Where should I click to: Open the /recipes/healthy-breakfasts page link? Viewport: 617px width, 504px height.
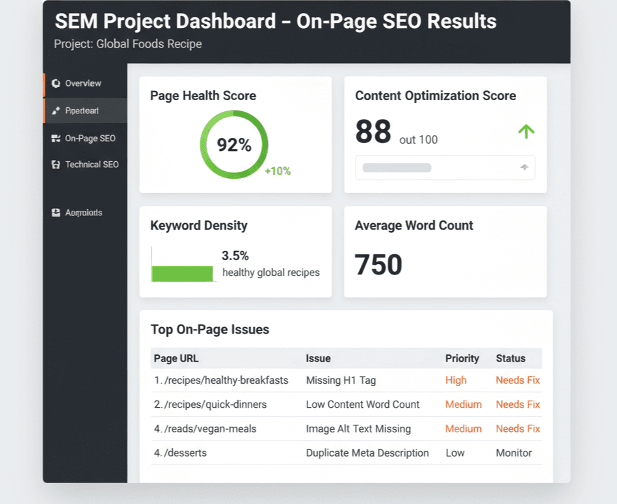(x=226, y=380)
